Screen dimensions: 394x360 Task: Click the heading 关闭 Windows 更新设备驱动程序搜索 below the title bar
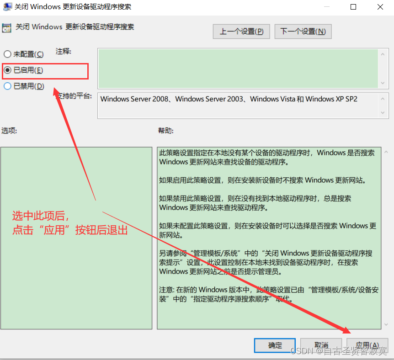click(x=75, y=26)
